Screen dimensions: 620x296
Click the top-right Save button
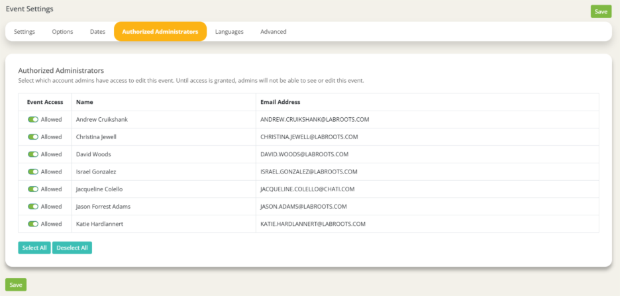click(x=600, y=11)
